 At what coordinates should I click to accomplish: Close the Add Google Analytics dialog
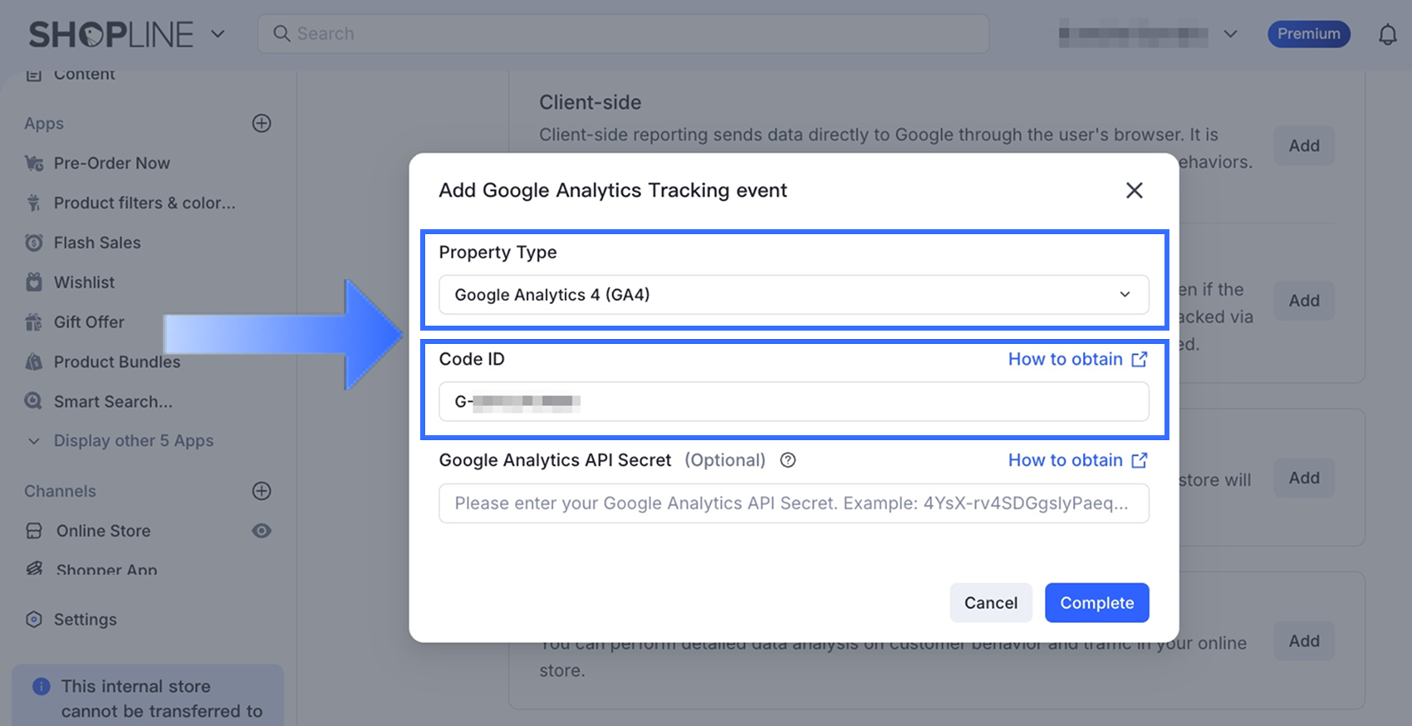coord(1134,190)
